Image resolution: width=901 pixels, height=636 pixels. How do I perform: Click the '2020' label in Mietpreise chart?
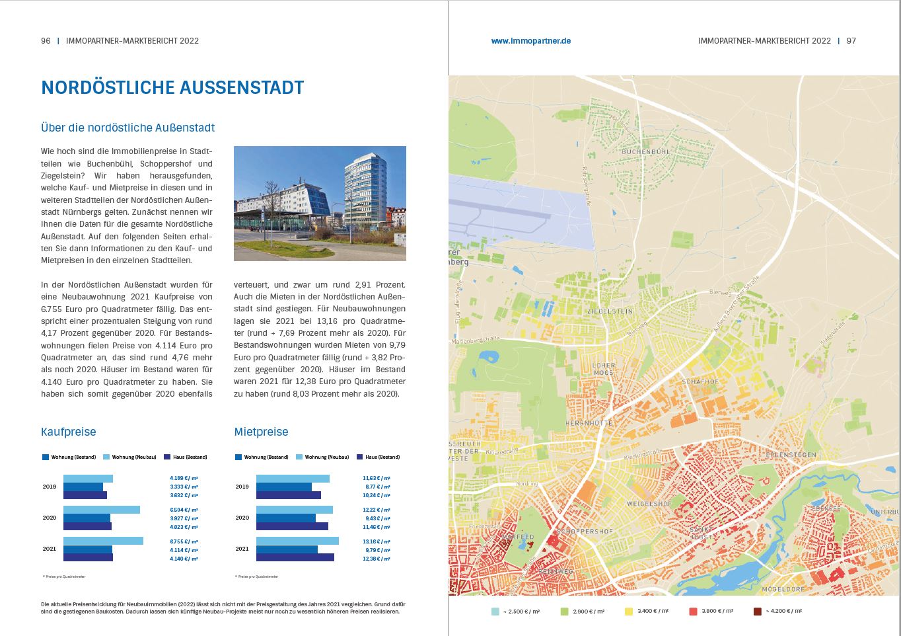(x=242, y=518)
